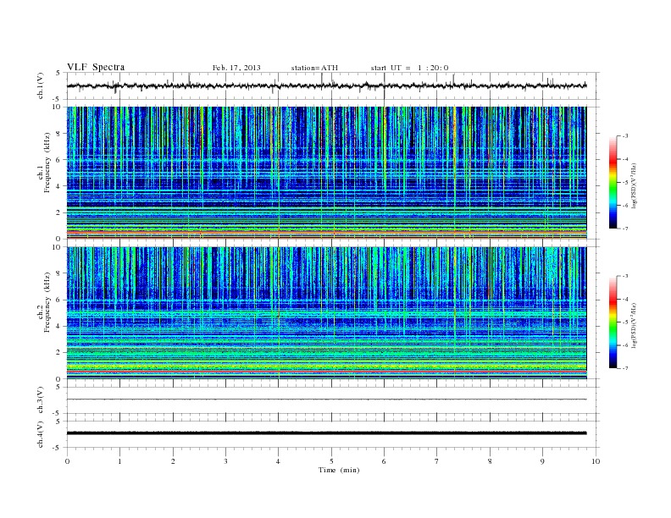Click the '4' kHz tick on ch.2 spectrogram
The image size is (671, 518).
point(59,326)
